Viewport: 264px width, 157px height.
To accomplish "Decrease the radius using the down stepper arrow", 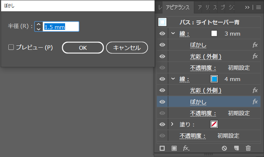I will click(x=39, y=29).
